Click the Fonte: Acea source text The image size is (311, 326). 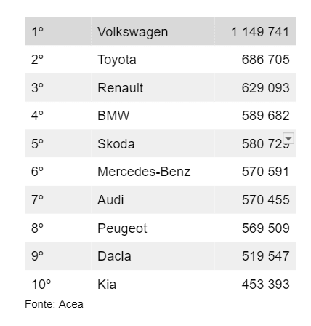point(54,304)
